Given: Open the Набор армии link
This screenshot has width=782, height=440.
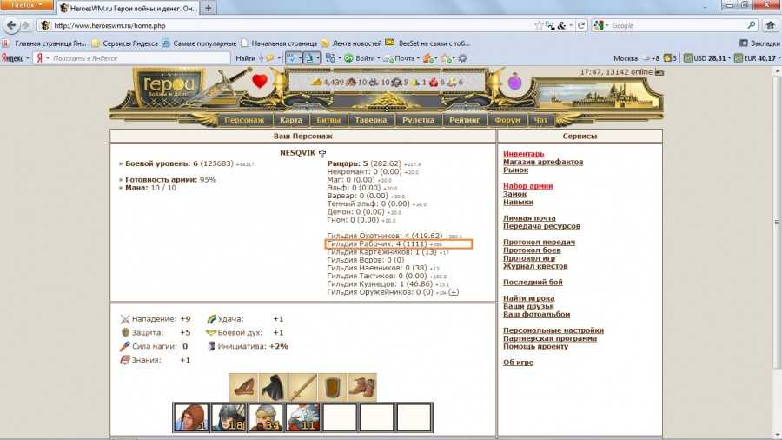Looking at the screenshot, I should tap(527, 186).
